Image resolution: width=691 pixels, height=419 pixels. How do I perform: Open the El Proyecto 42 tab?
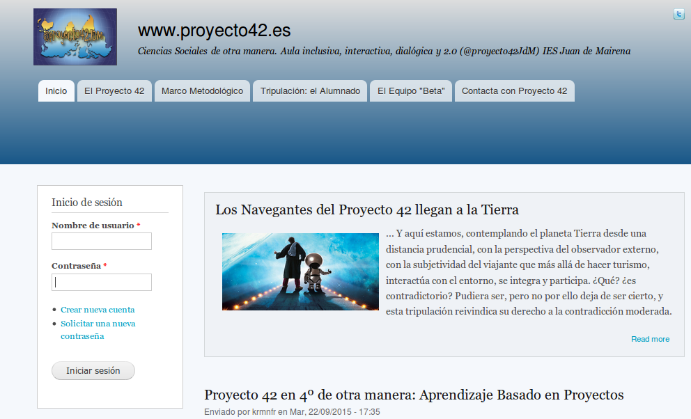point(114,91)
